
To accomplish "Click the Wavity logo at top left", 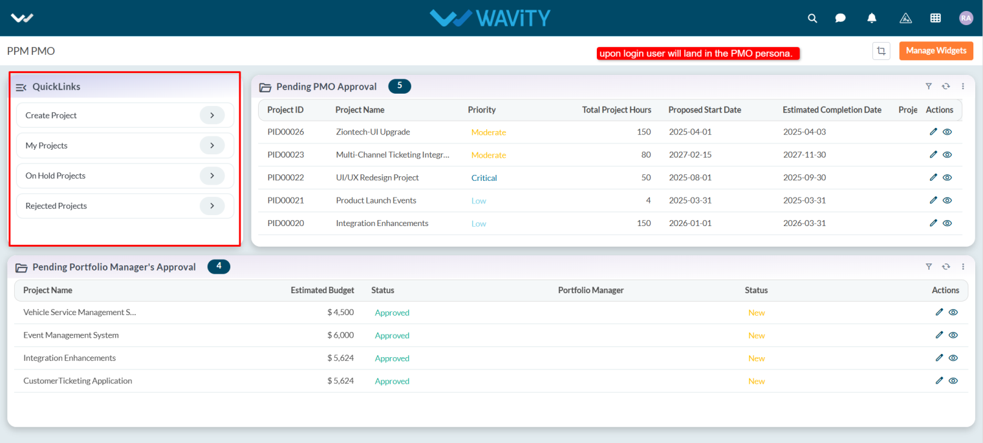I will tap(22, 18).
